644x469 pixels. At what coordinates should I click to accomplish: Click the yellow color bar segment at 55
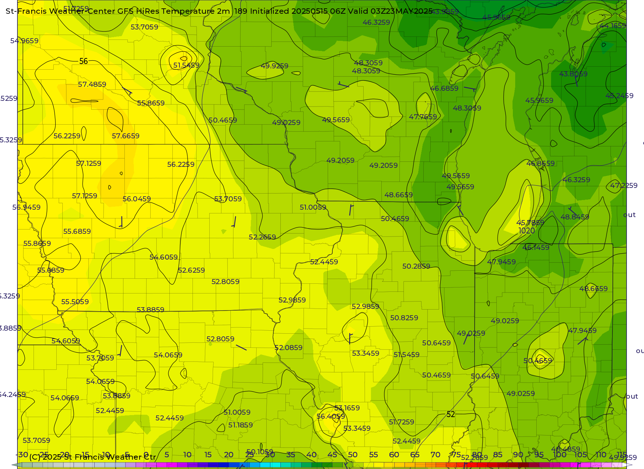coord(379,465)
